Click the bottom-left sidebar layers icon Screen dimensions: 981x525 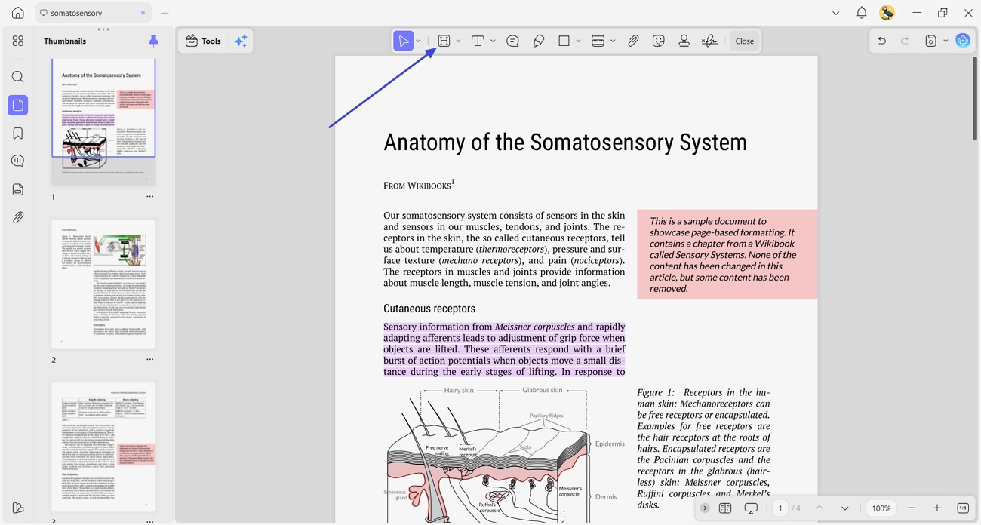(x=18, y=508)
